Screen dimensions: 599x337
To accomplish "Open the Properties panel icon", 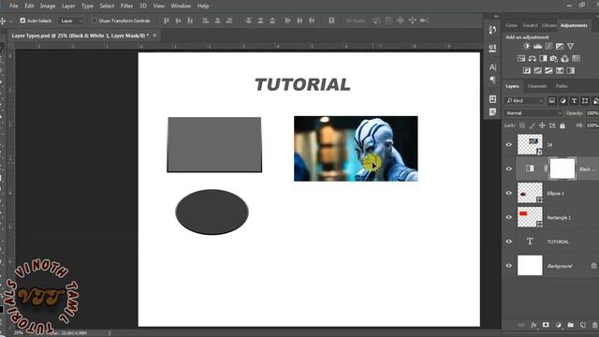I will (492, 48).
